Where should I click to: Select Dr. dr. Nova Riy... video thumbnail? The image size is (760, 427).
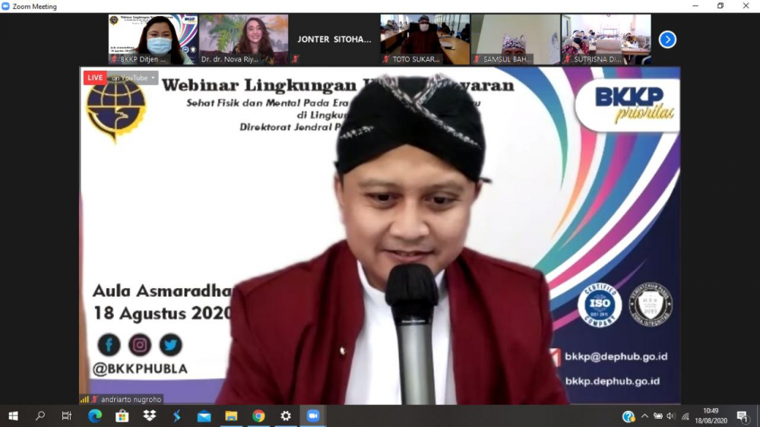tap(244, 40)
